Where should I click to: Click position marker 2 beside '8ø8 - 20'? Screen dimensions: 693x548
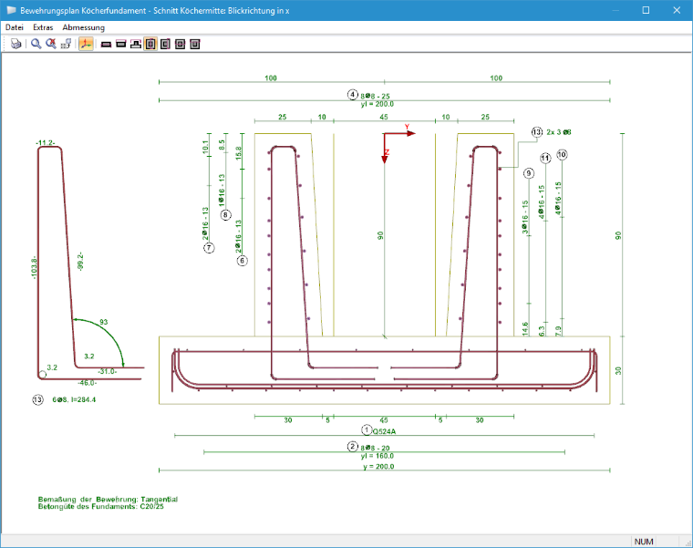(x=352, y=447)
